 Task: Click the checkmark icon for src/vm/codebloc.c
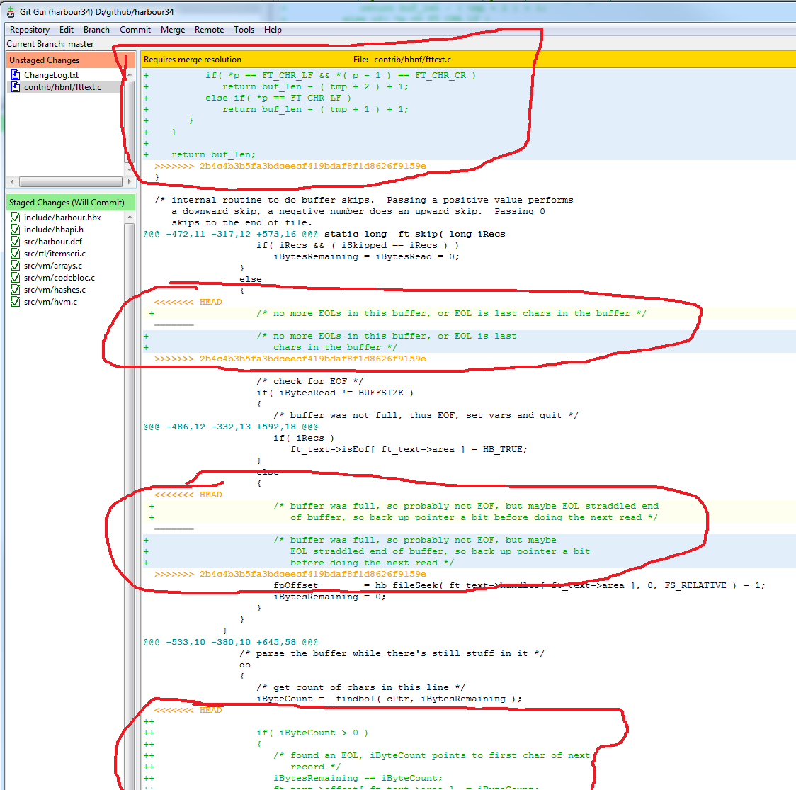point(16,278)
